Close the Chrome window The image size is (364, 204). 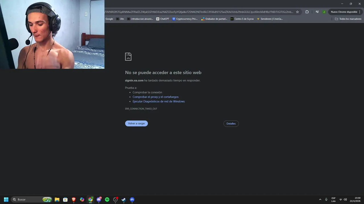[359, 4]
